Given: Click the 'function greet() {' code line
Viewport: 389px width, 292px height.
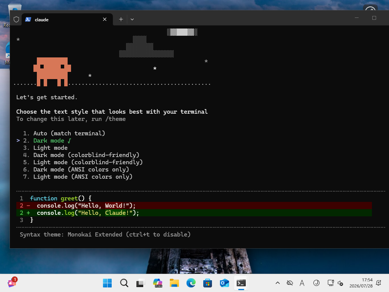Looking at the screenshot, I should click(x=60, y=198).
